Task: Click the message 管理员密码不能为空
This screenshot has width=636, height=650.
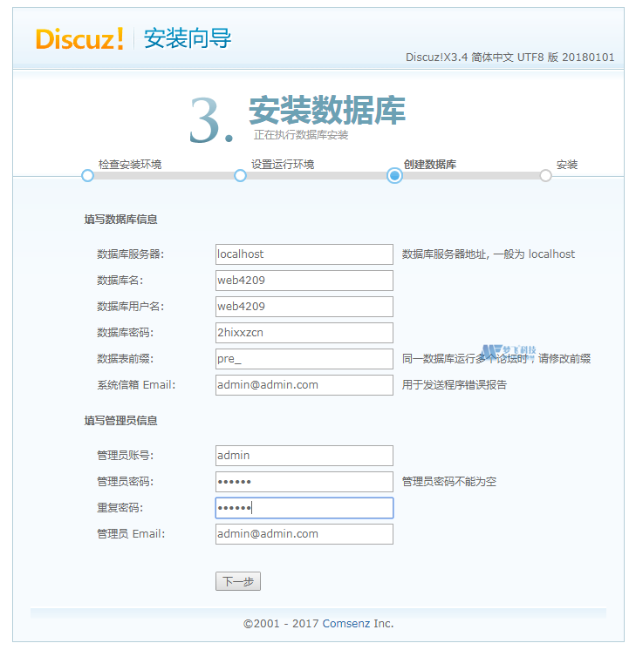Action: pos(449,482)
